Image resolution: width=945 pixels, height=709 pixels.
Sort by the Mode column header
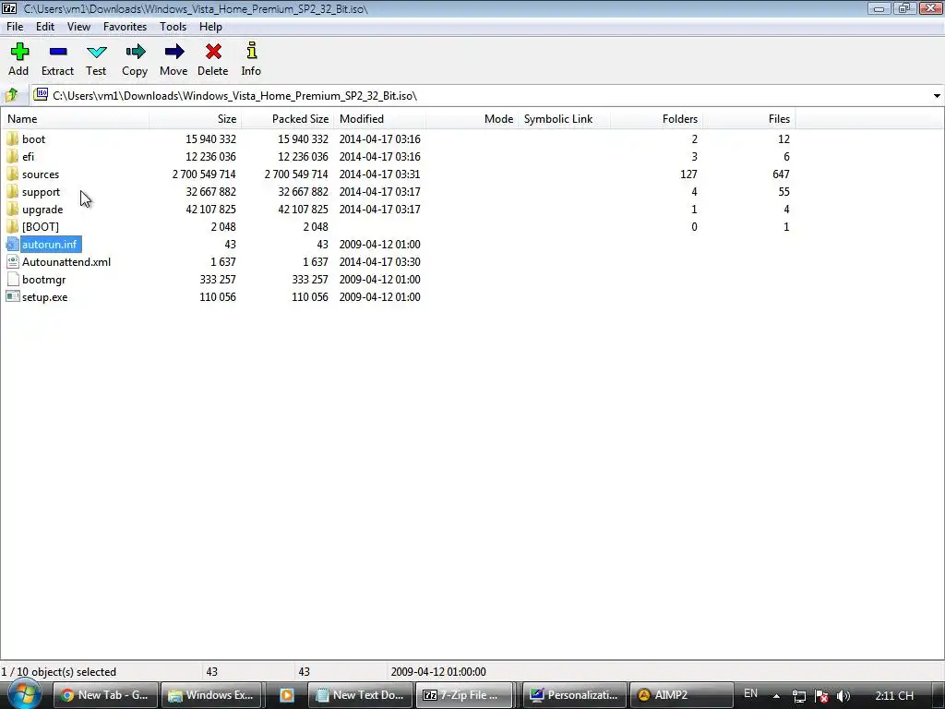click(x=472, y=119)
